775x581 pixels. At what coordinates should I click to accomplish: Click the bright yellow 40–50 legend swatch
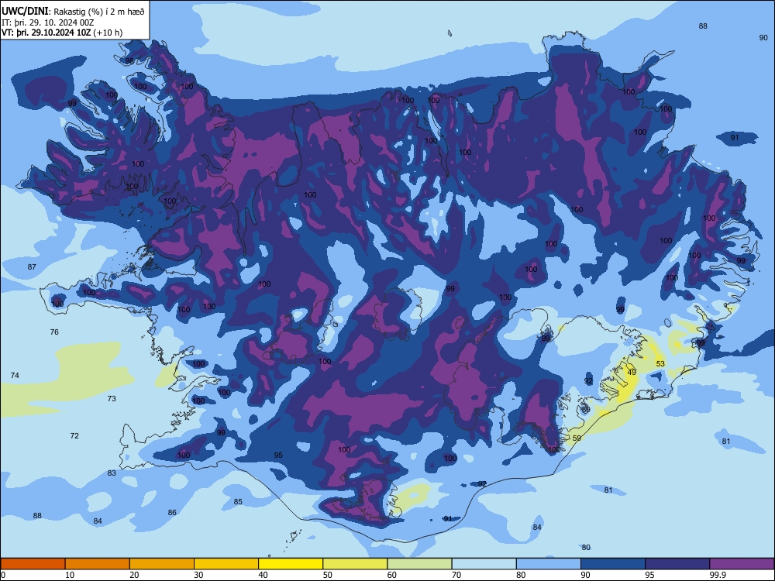point(291,564)
